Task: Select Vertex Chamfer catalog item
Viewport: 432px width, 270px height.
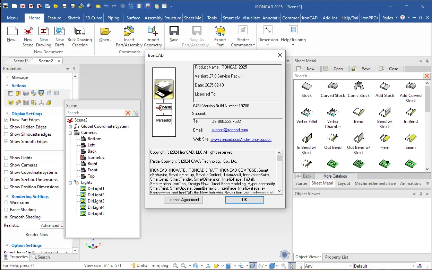Action: tap(333, 118)
